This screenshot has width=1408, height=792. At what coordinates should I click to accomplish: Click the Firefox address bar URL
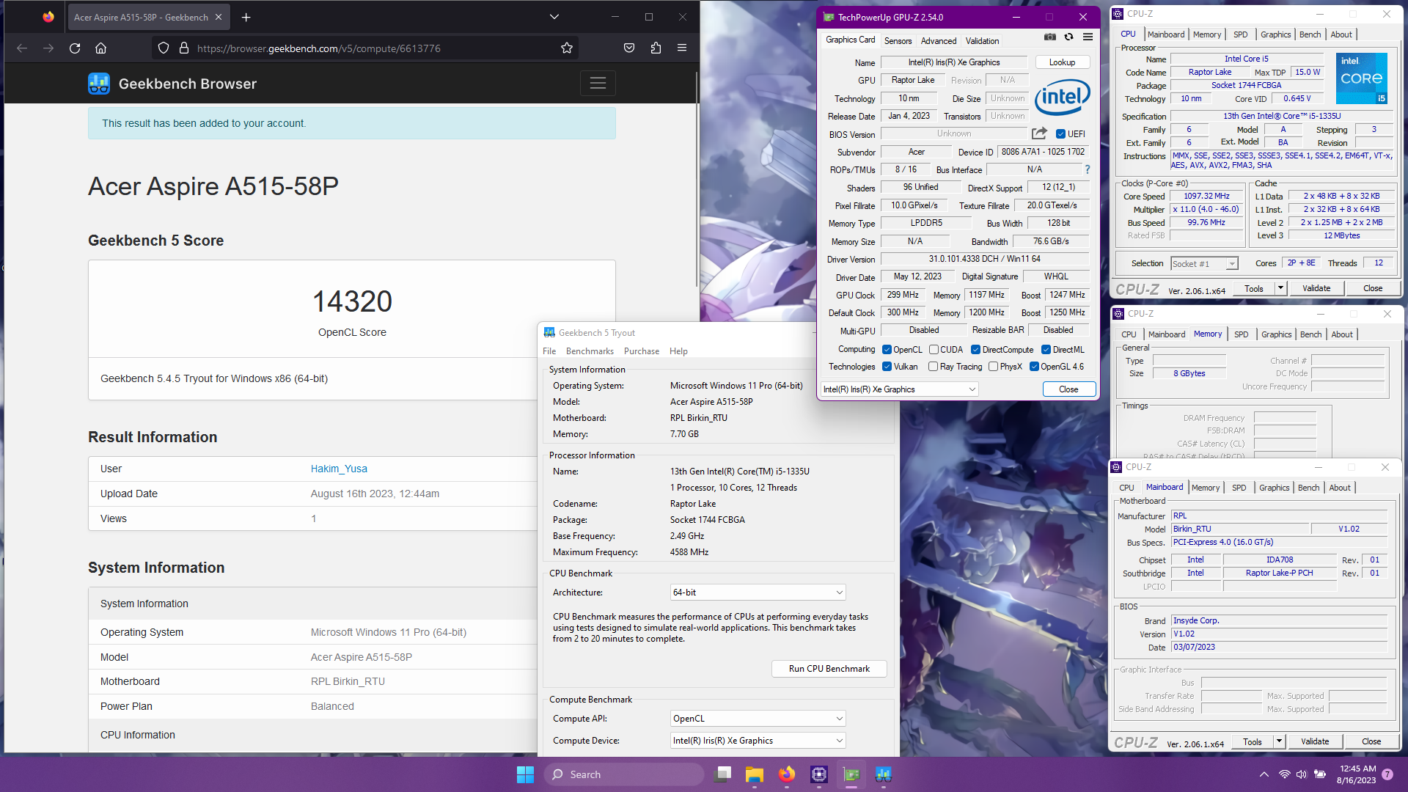point(318,48)
